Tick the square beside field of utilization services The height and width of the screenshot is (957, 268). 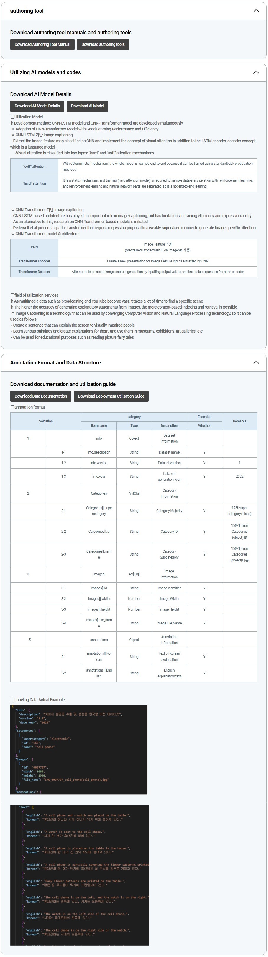tap(12, 295)
